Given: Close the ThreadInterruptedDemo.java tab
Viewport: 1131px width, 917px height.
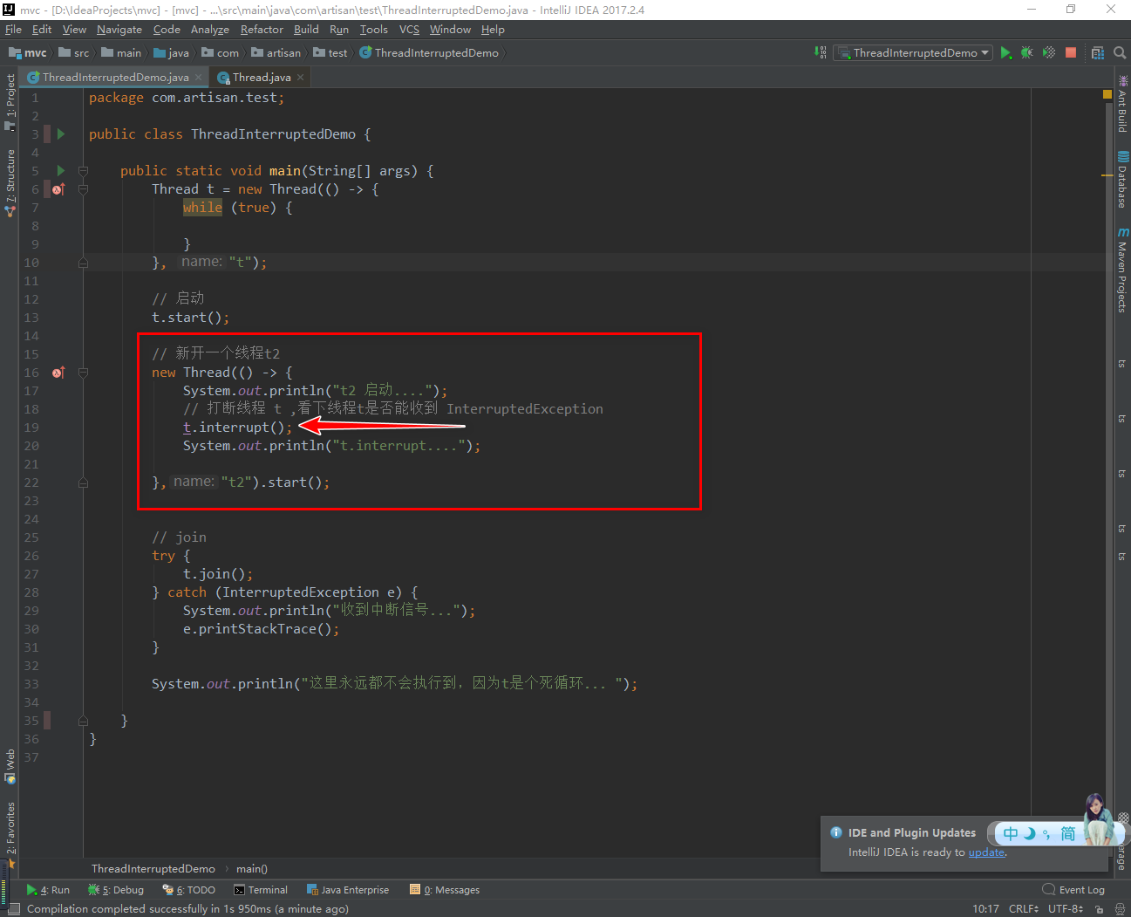Looking at the screenshot, I should (198, 77).
